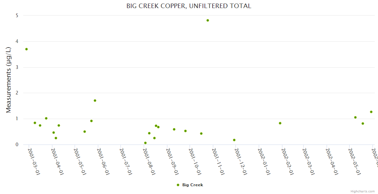Click the highest data point near 4.8

[x=208, y=20]
